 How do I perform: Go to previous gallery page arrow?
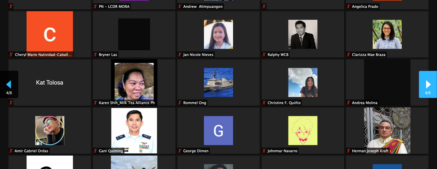click(9, 84)
